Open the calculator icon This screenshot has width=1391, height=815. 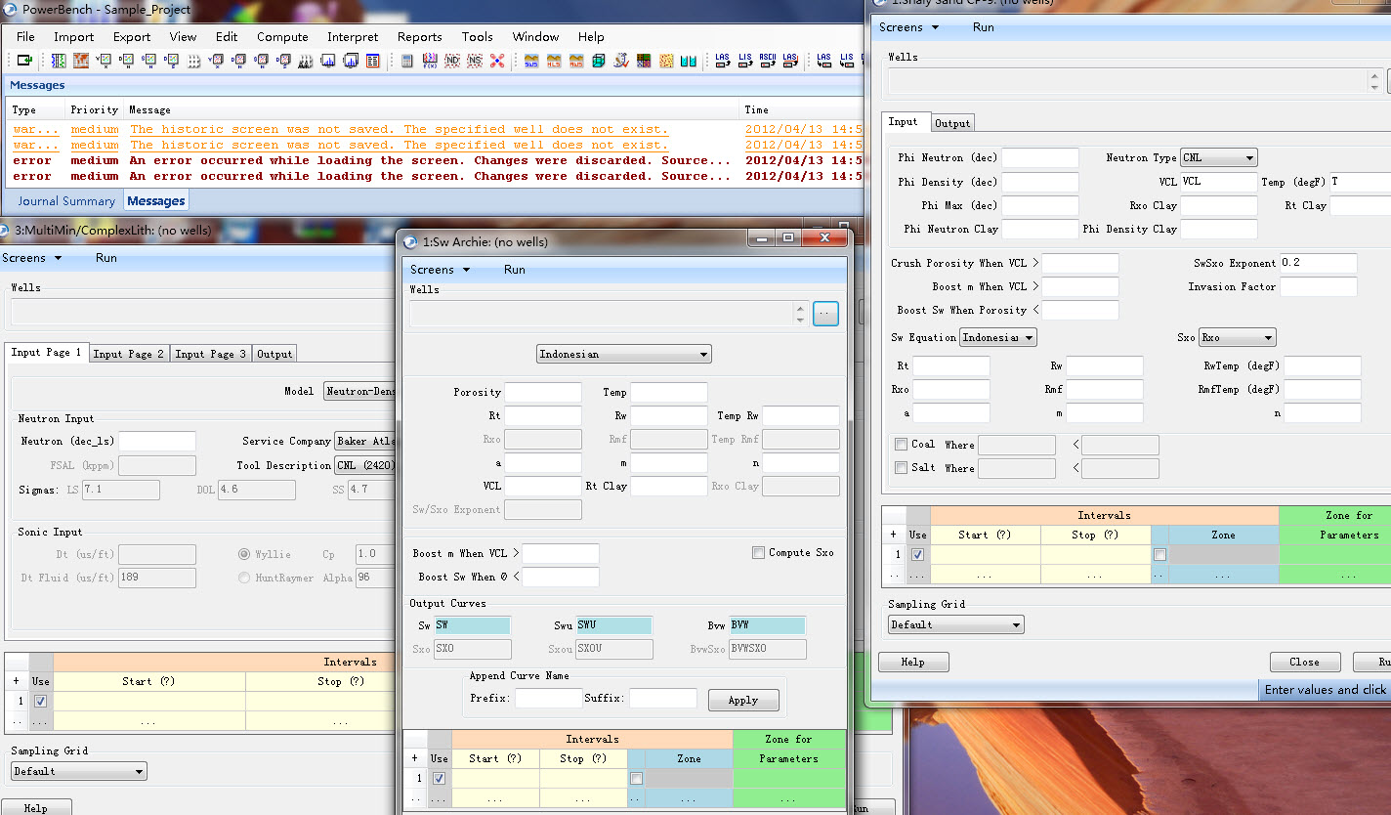[406, 61]
